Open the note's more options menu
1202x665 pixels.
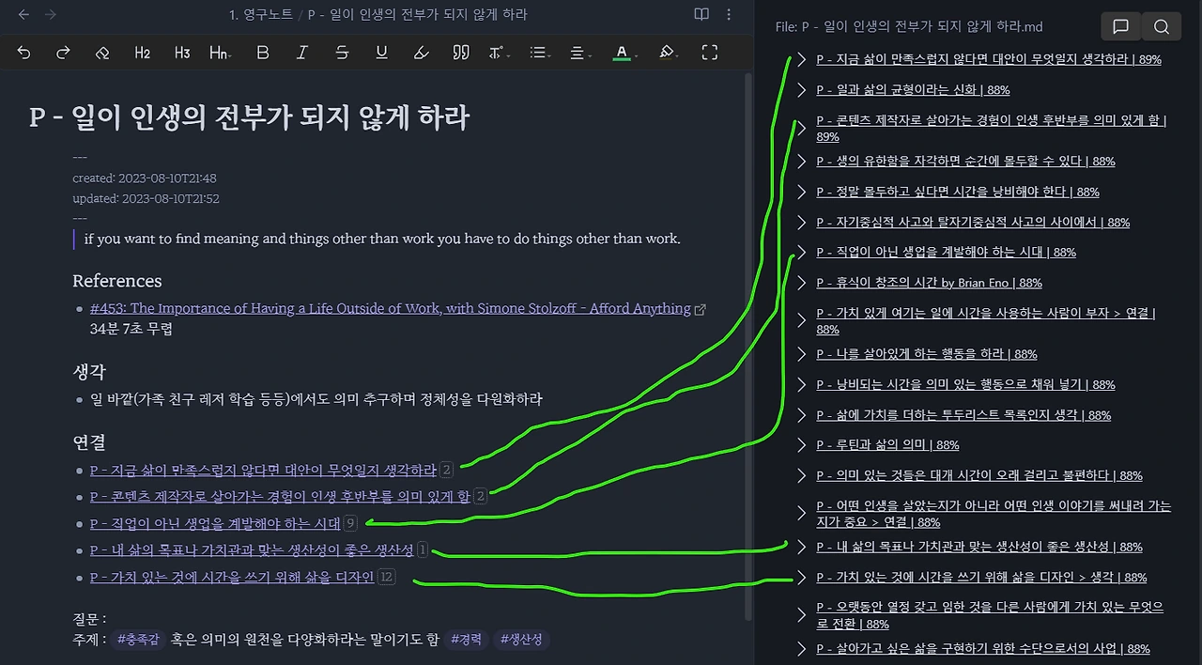pyautogui.click(x=729, y=14)
